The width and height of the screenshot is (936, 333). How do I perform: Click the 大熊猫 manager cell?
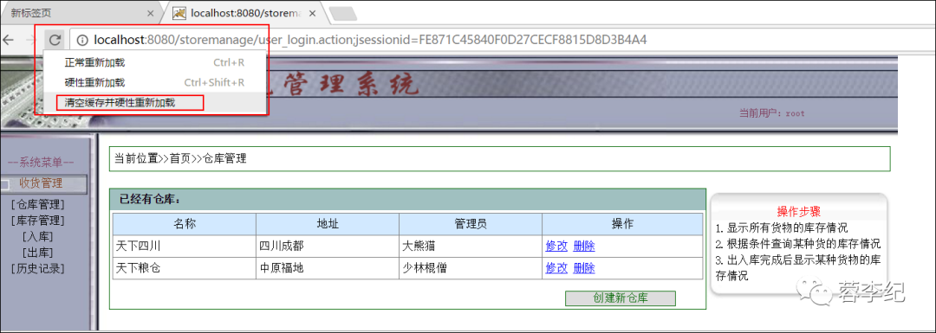pyautogui.click(x=471, y=246)
